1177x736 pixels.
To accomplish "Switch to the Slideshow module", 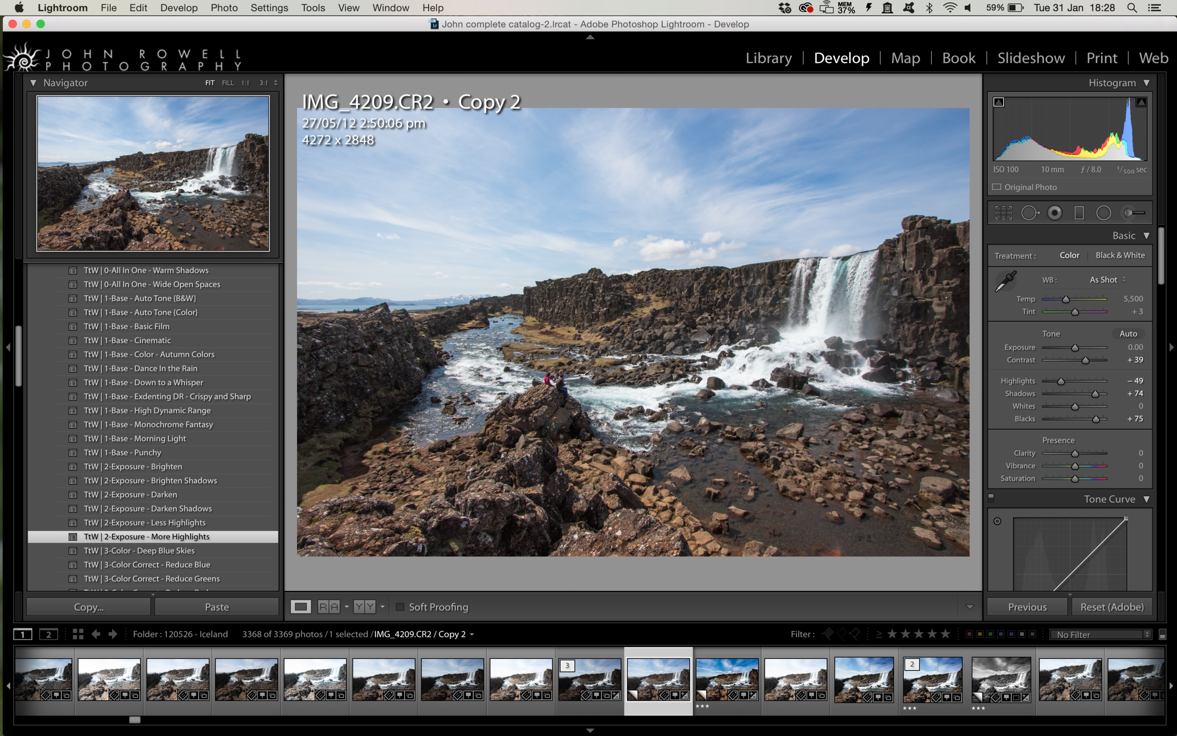I will pos(1031,58).
